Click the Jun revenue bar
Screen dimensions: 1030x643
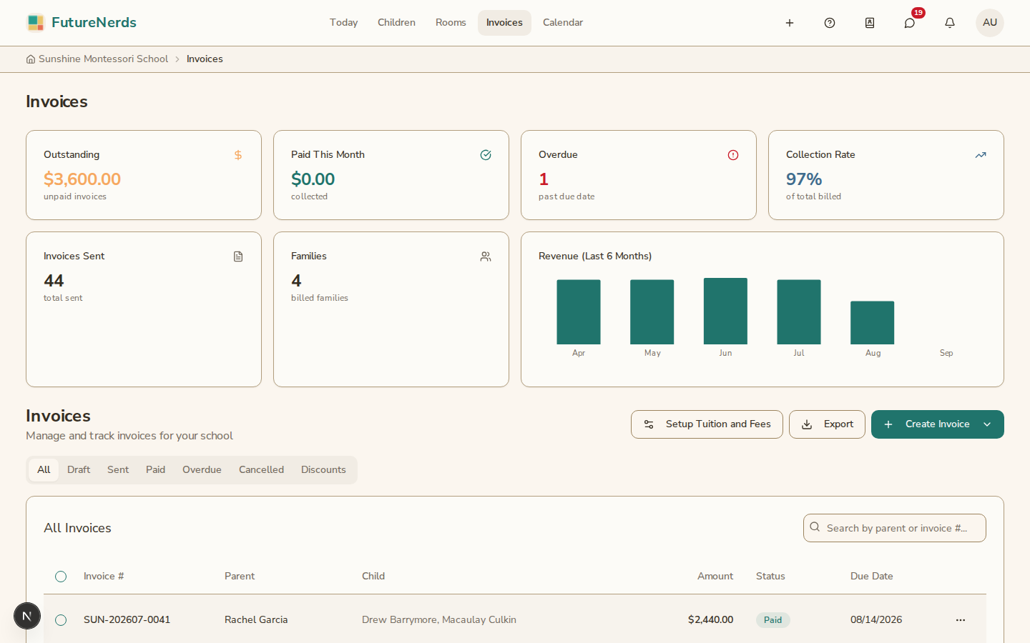[x=725, y=311]
